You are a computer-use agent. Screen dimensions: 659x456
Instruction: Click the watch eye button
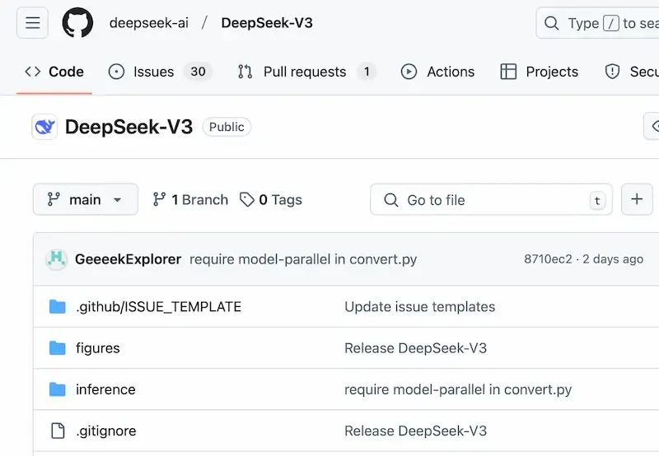(x=652, y=126)
